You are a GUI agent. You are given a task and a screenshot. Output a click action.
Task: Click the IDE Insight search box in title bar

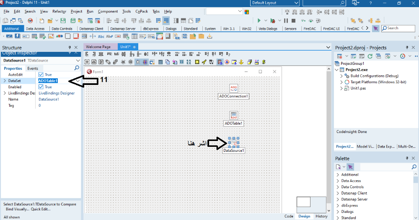click(324, 3)
